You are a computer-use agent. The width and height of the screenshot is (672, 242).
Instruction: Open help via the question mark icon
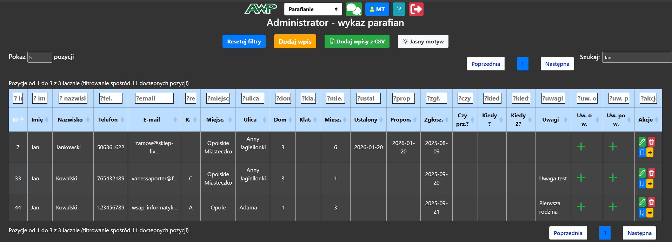tap(399, 9)
